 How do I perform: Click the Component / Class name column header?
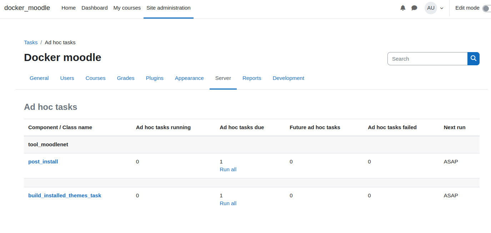pyautogui.click(x=60, y=127)
